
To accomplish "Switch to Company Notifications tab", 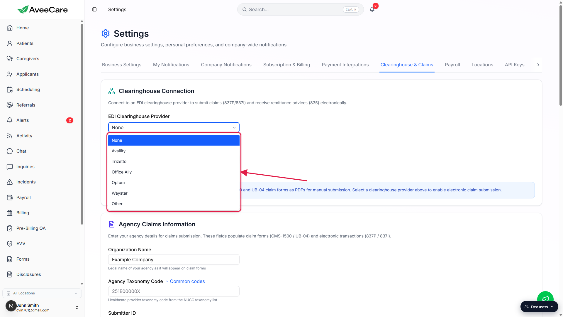I will [226, 65].
